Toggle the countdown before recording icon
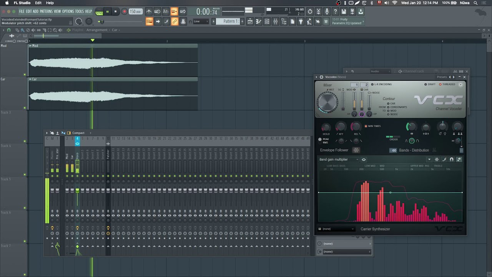492x277 pixels. pos(166,12)
